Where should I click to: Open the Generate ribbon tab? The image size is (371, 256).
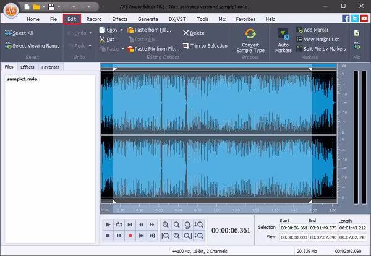[x=148, y=19]
